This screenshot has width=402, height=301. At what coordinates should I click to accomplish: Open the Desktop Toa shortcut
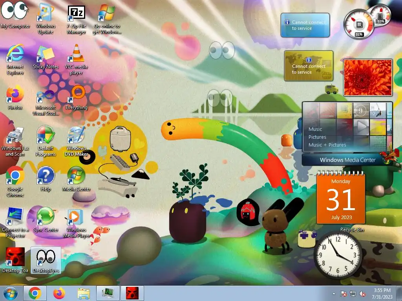click(x=15, y=260)
